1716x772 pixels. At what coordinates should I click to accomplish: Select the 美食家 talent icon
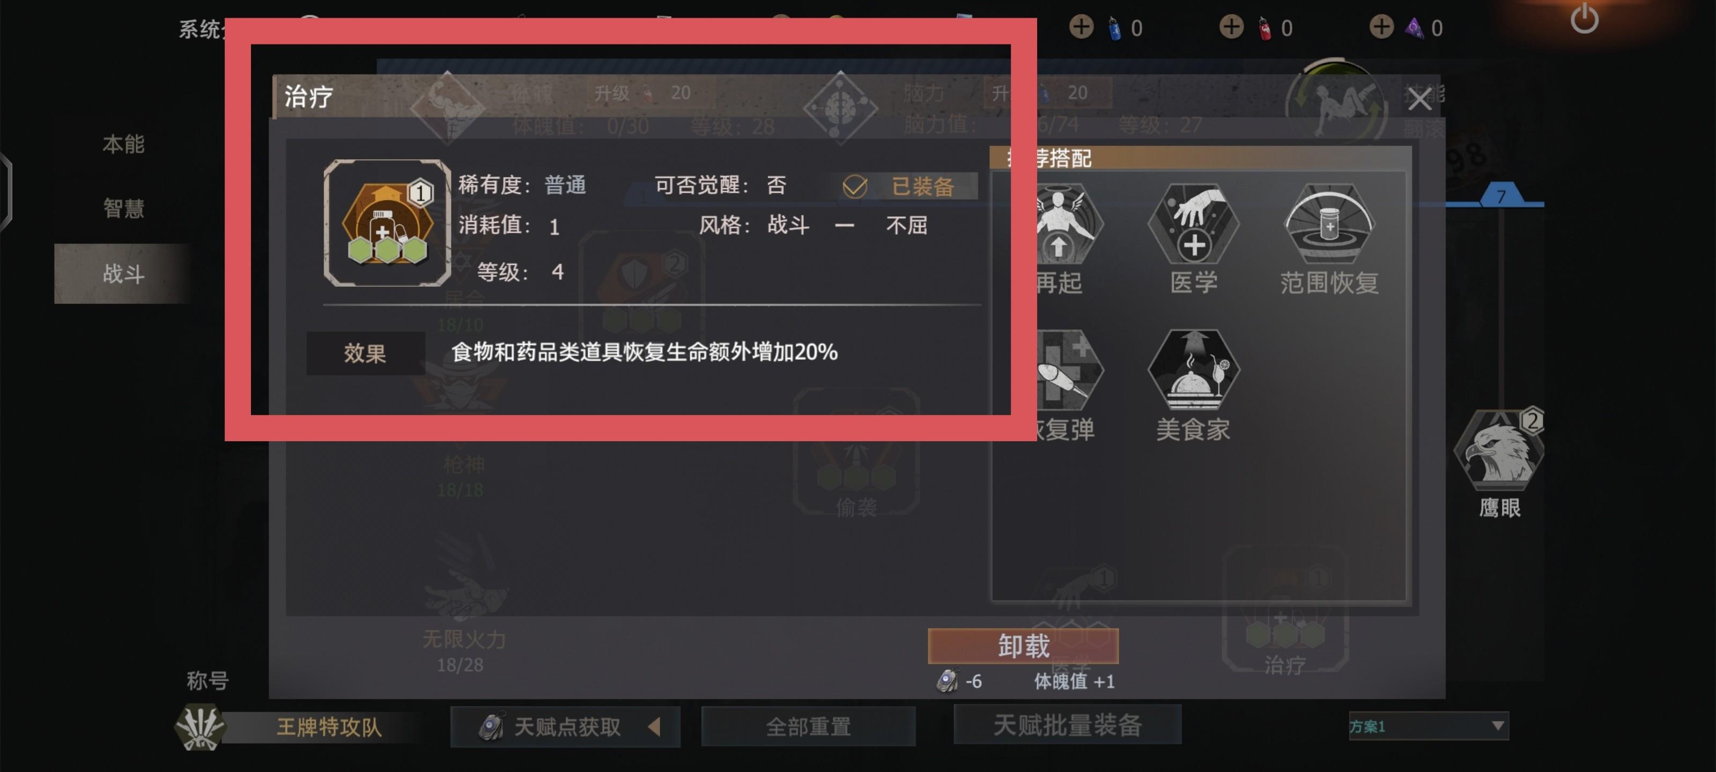pyautogui.click(x=1193, y=370)
